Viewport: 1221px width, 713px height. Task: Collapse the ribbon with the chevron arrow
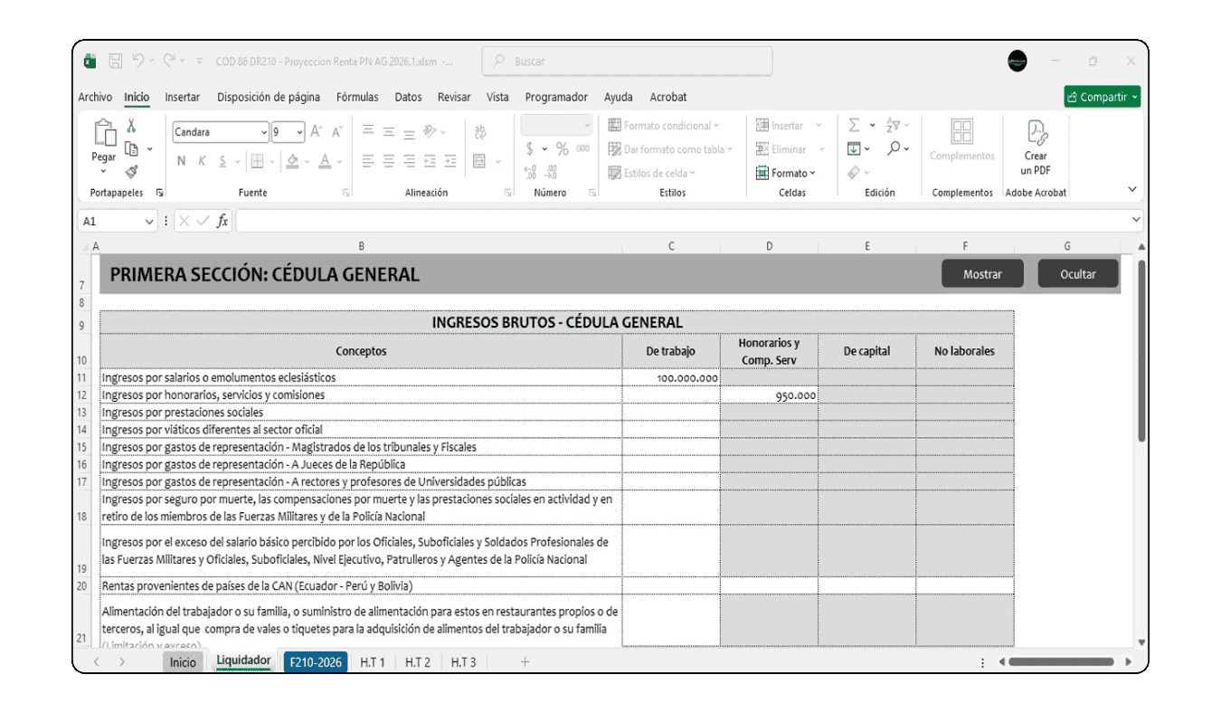1131,189
